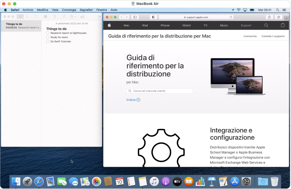Image resolution: width=291 pixels, height=189 pixels.
Task: Open the Mac section of the Apple site
Action: click(126, 25)
